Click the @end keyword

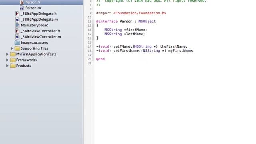(100, 59)
